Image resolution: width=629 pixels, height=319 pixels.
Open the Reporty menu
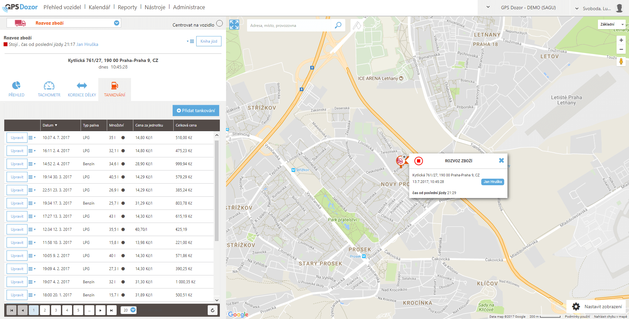coord(127,7)
